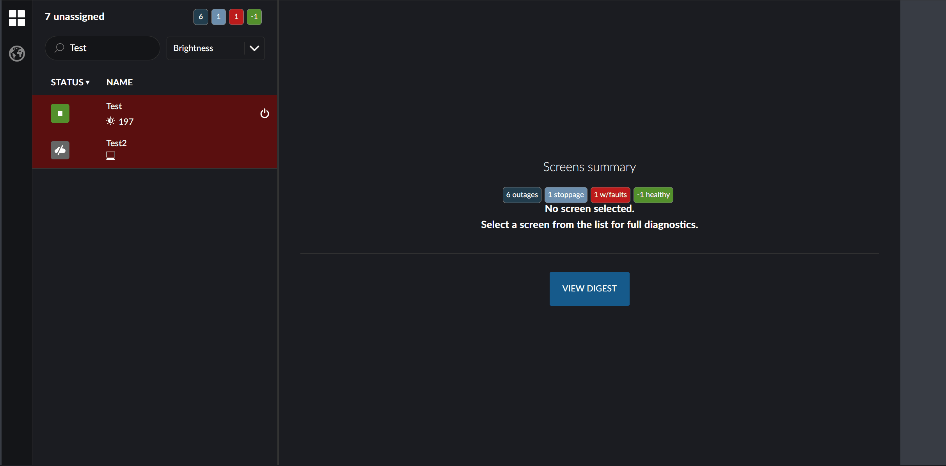Click the NAME column header
Screen dimensions: 946x466
119,82
